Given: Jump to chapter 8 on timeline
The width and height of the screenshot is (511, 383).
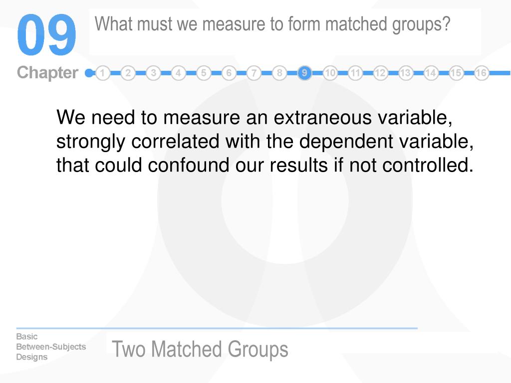Looking at the screenshot, I should pos(279,73).
